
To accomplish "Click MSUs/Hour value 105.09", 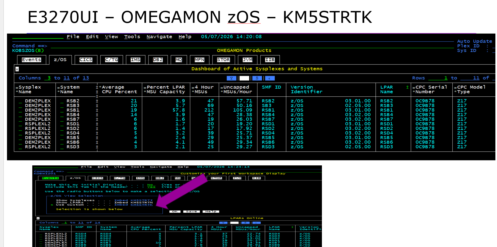I will click(243, 110).
